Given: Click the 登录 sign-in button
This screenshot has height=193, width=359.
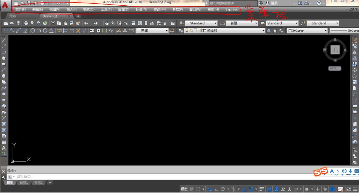Looking at the screenshot, I should (271, 3).
